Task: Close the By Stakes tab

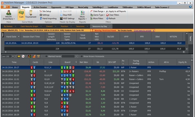Action: click(x=15, y=26)
